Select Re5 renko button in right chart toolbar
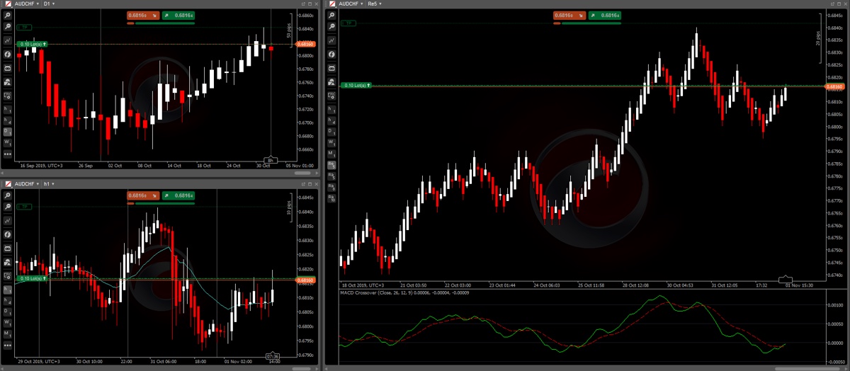 click(x=331, y=164)
